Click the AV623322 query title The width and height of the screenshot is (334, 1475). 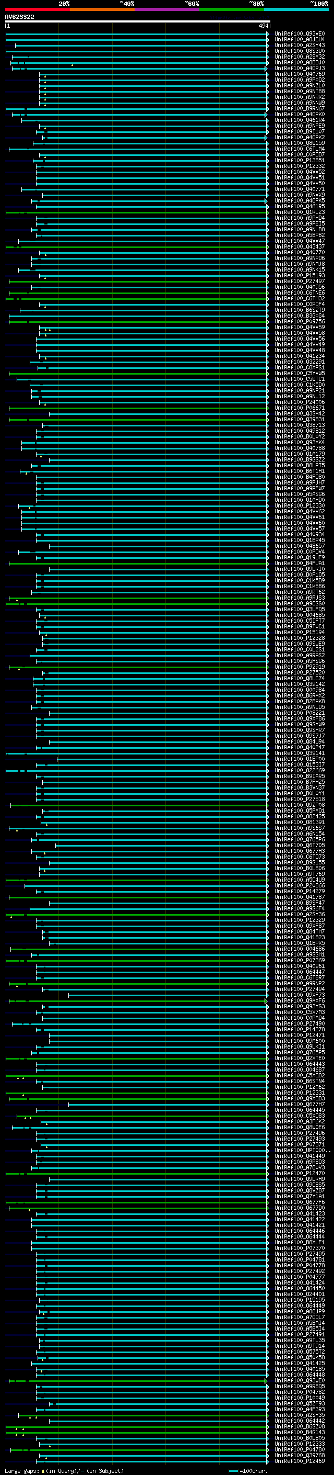(19, 17)
